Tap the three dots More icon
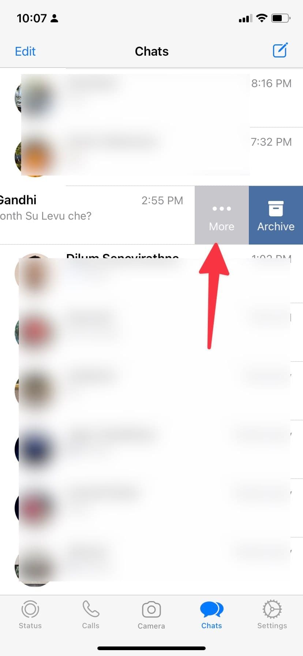Image resolution: width=303 pixels, height=656 pixels. 222,209
